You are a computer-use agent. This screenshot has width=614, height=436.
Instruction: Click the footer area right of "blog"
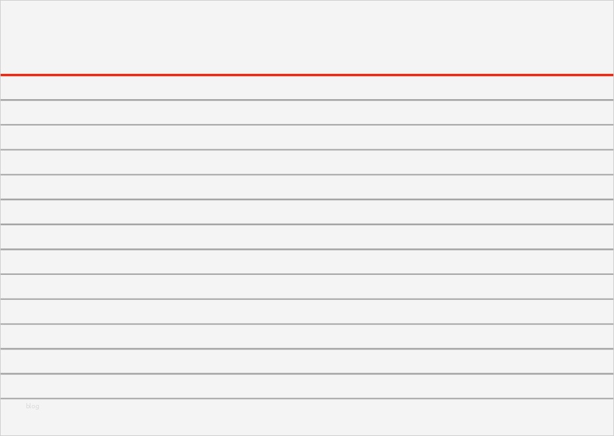pos(330,416)
